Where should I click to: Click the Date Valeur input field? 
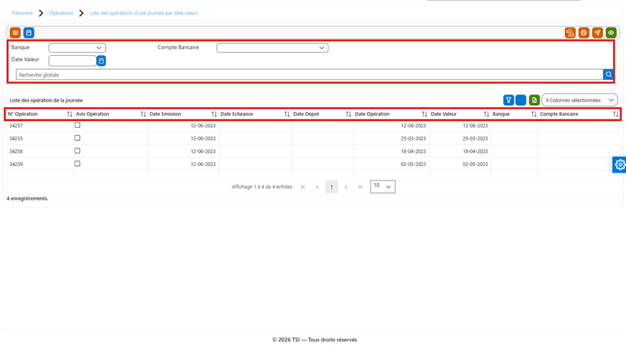[x=72, y=61]
